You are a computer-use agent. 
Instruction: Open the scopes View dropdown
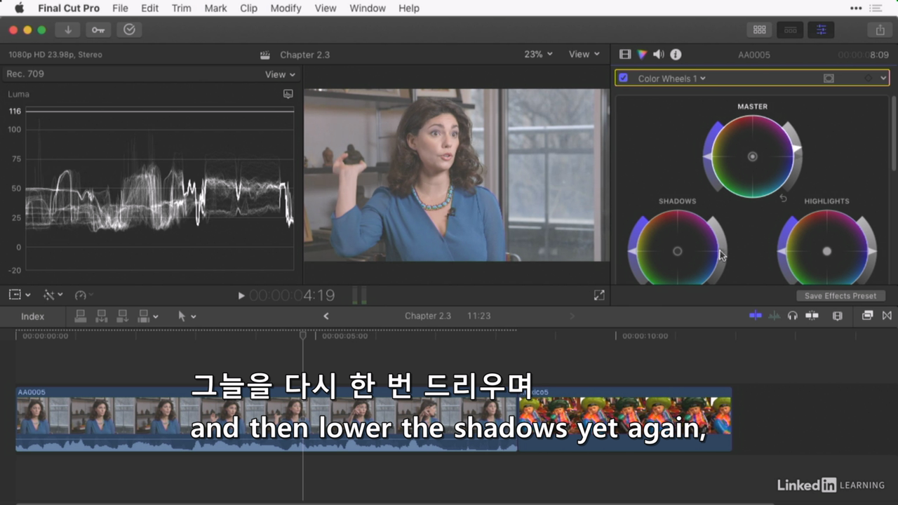click(x=280, y=74)
